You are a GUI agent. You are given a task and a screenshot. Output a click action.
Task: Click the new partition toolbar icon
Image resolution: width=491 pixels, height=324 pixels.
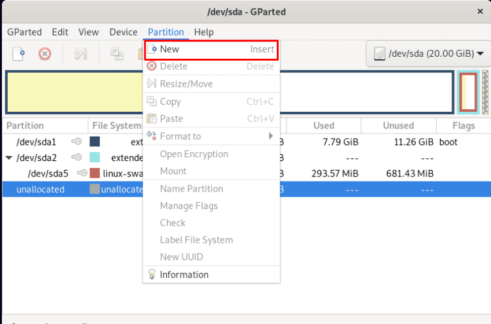[19, 54]
